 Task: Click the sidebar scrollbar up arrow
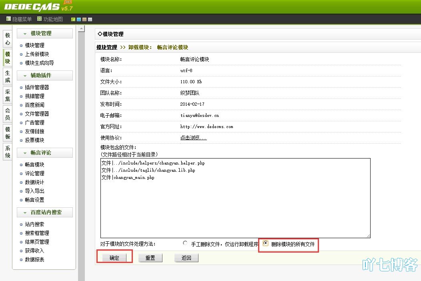[81, 29]
